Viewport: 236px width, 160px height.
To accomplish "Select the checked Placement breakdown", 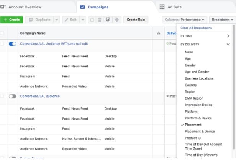I will pos(193,125).
